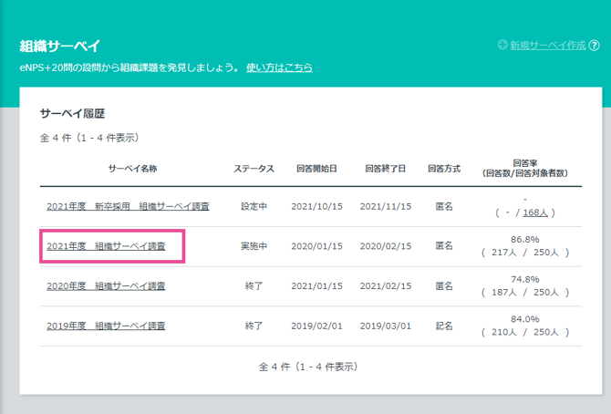
Task: Click the bottom 全 4 件 count text
Action: [x=308, y=367]
